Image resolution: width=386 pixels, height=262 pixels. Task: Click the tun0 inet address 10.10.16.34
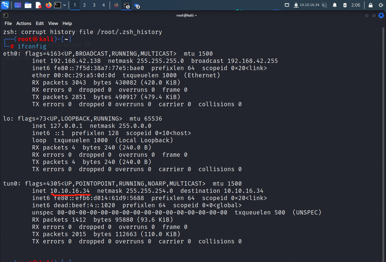coord(70,191)
